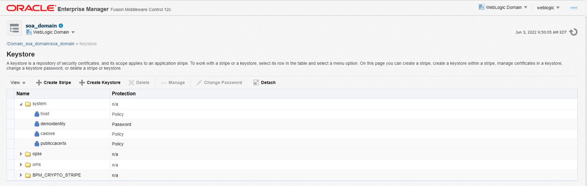The height and width of the screenshot is (186, 587).
Task: Click the publiccacerts keystore lock icon
Action: 37,143
